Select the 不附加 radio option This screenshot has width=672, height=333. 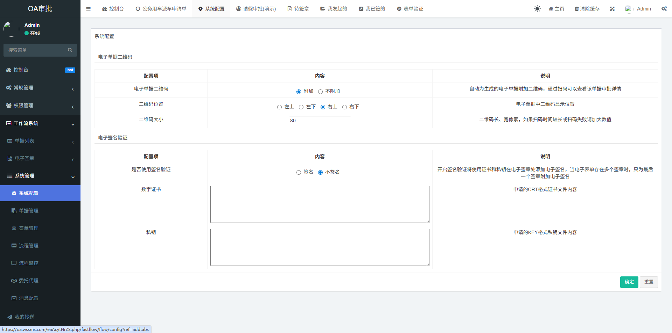(320, 92)
